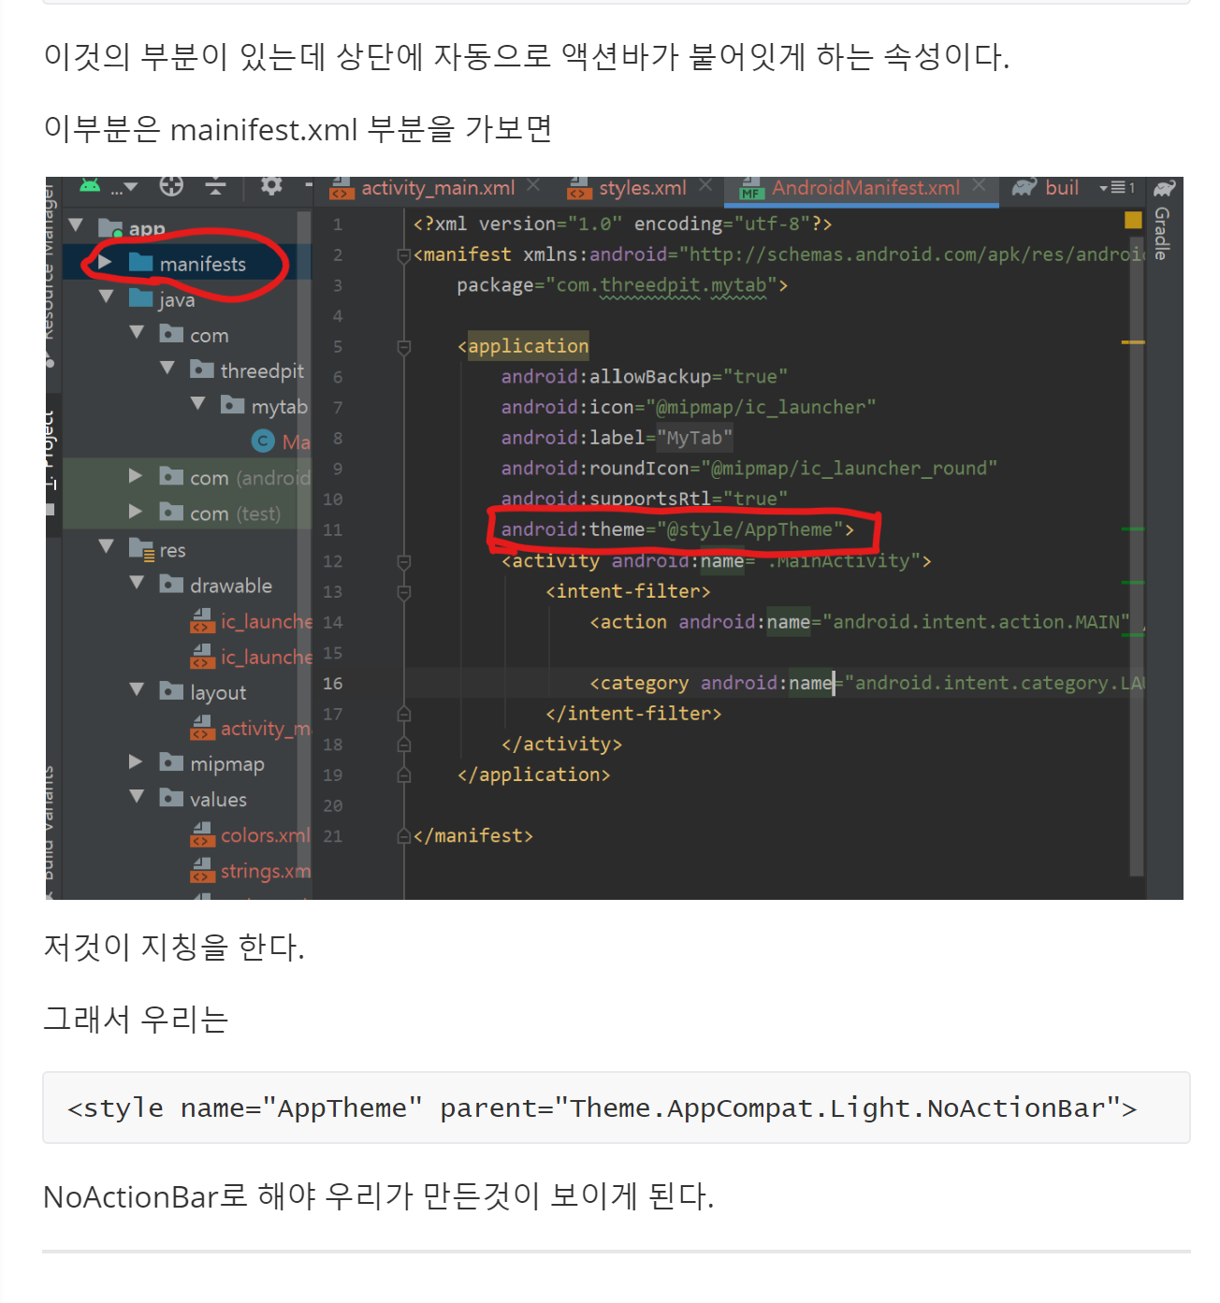Expand the com (androidTest) package
The image size is (1220, 1303).
click(x=136, y=476)
